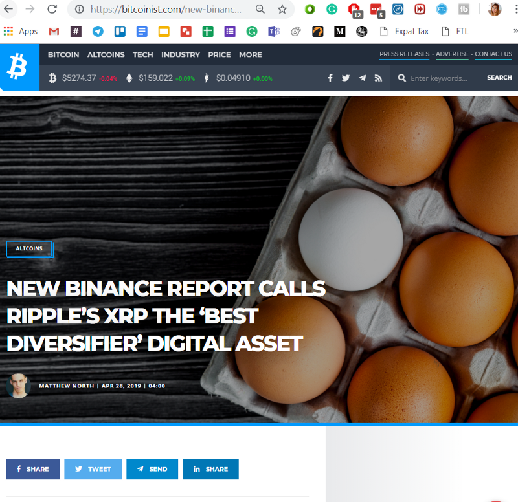The image size is (518, 502).
Task: Open the Google Docs bookmark
Action: click(142, 32)
